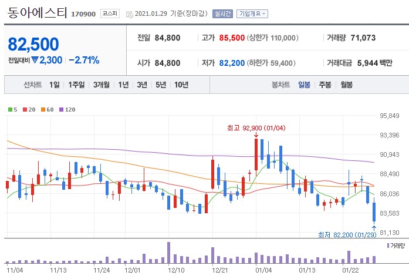Click the 전일 value 84,800
This screenshot has height=279, width=409.
coord(167,38)
